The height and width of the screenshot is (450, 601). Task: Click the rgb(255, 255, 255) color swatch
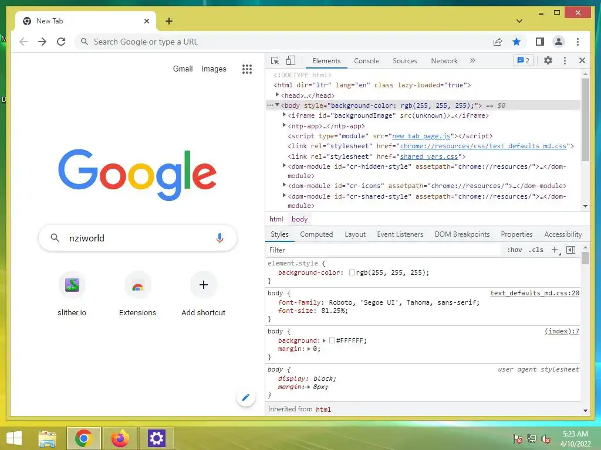tap(352, 272)
